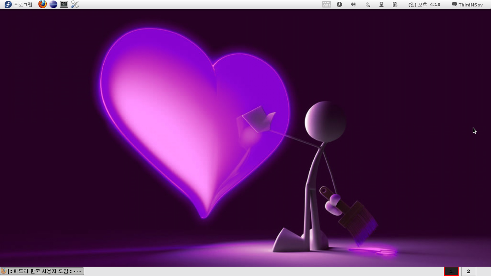
Task: Open the ThirdNSov user menu
Action: click(x=467, y=5)
